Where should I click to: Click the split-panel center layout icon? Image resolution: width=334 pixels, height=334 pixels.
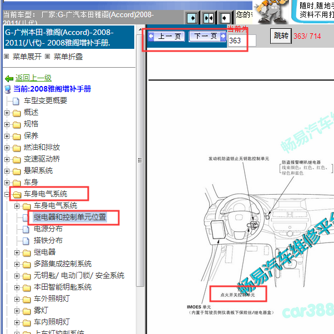[x=209, y=18]
